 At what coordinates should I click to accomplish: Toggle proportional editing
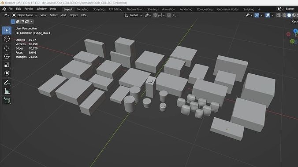(169, 15)
